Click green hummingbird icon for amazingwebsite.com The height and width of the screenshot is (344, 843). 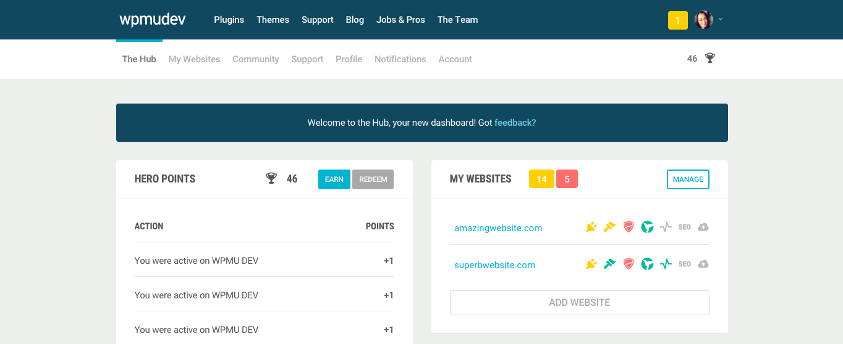(647, 227)
